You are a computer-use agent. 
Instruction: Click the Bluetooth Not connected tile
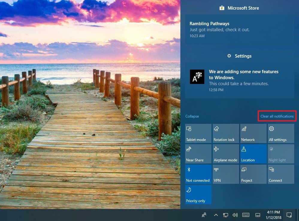click(198, 174)
